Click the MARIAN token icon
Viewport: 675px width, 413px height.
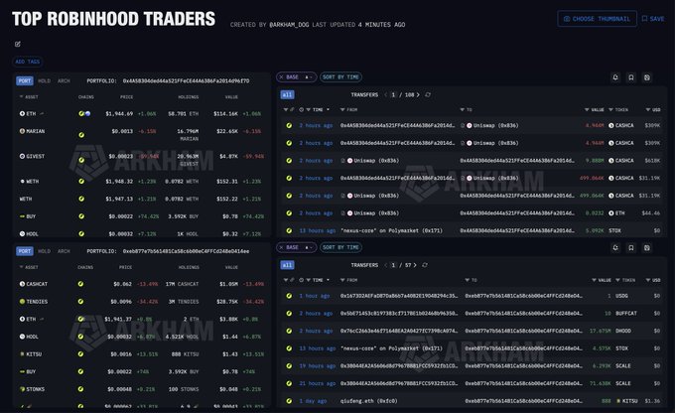[x=22, y=131]
